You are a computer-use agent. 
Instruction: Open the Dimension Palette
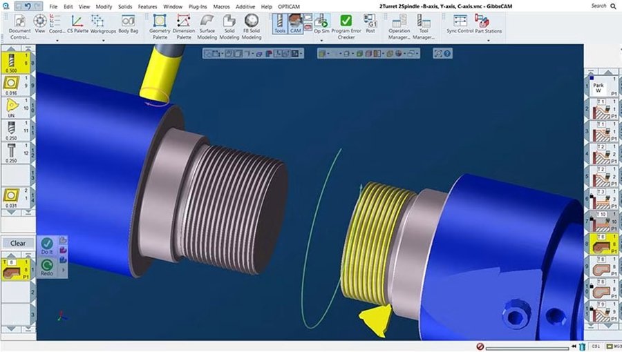[x=184, y=26]
